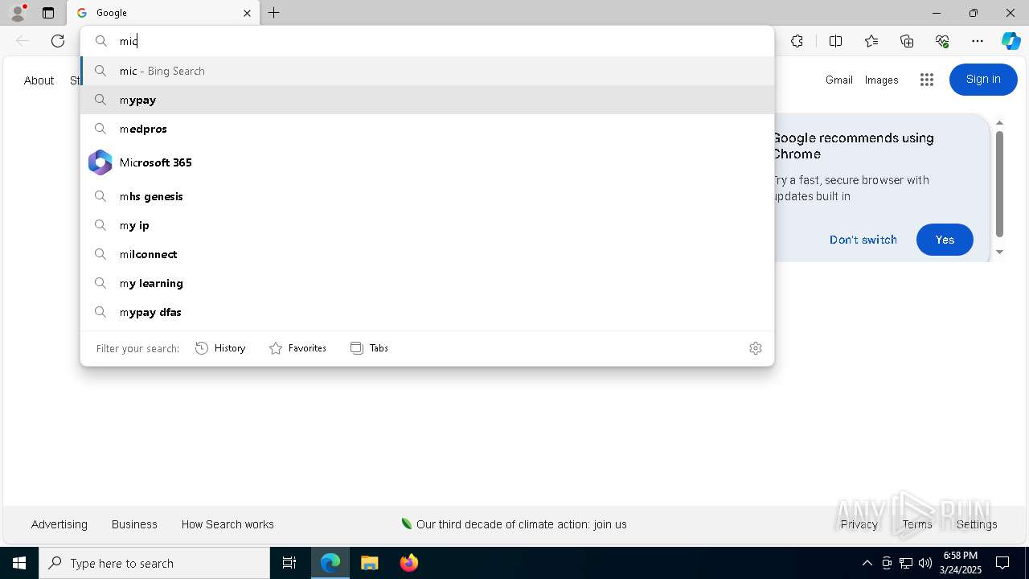This screenshot has height=579, width=1029.
Task: Select the 'mic - Bing Search' suggestion
Action: click(427, 71)
